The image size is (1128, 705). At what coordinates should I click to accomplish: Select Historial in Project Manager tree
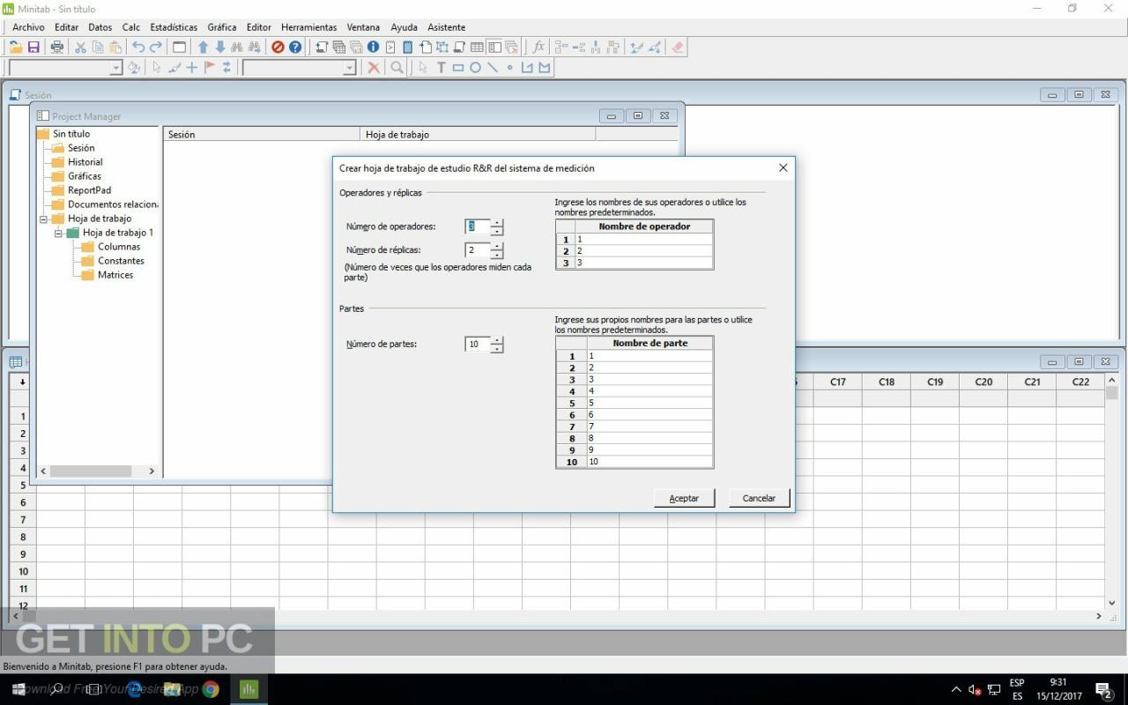click(85, 162)
